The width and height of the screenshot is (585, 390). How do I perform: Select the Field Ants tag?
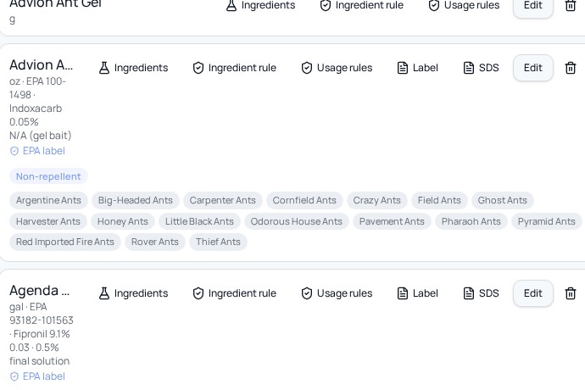pyautogui.click(x=439, y=200)
